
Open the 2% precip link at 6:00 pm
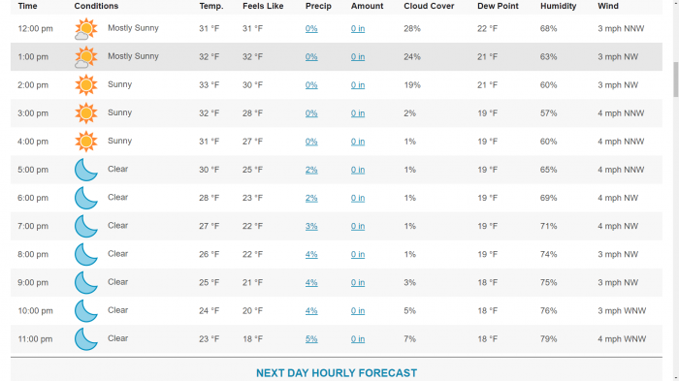(311, 198)
